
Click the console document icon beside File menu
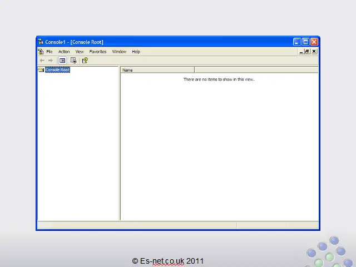click(41, 52)
